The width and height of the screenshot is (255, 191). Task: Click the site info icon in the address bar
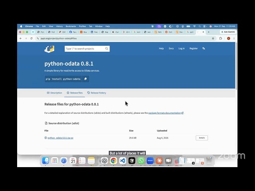coord(38,39)
